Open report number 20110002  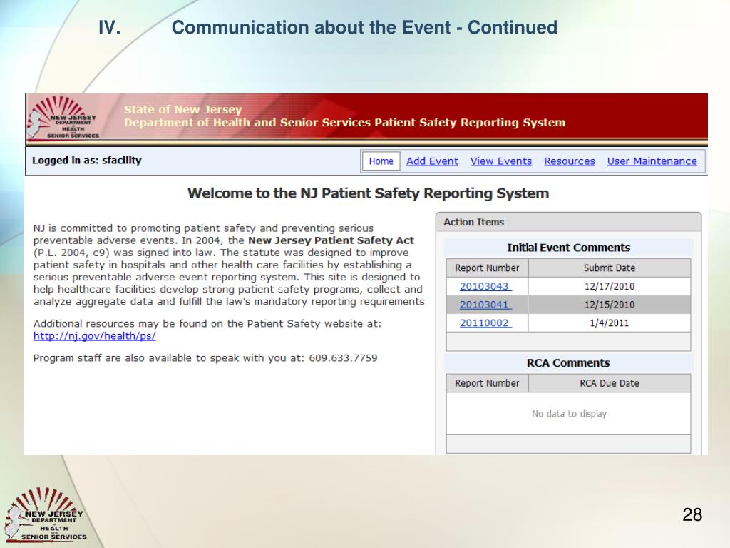coord(485,323)
